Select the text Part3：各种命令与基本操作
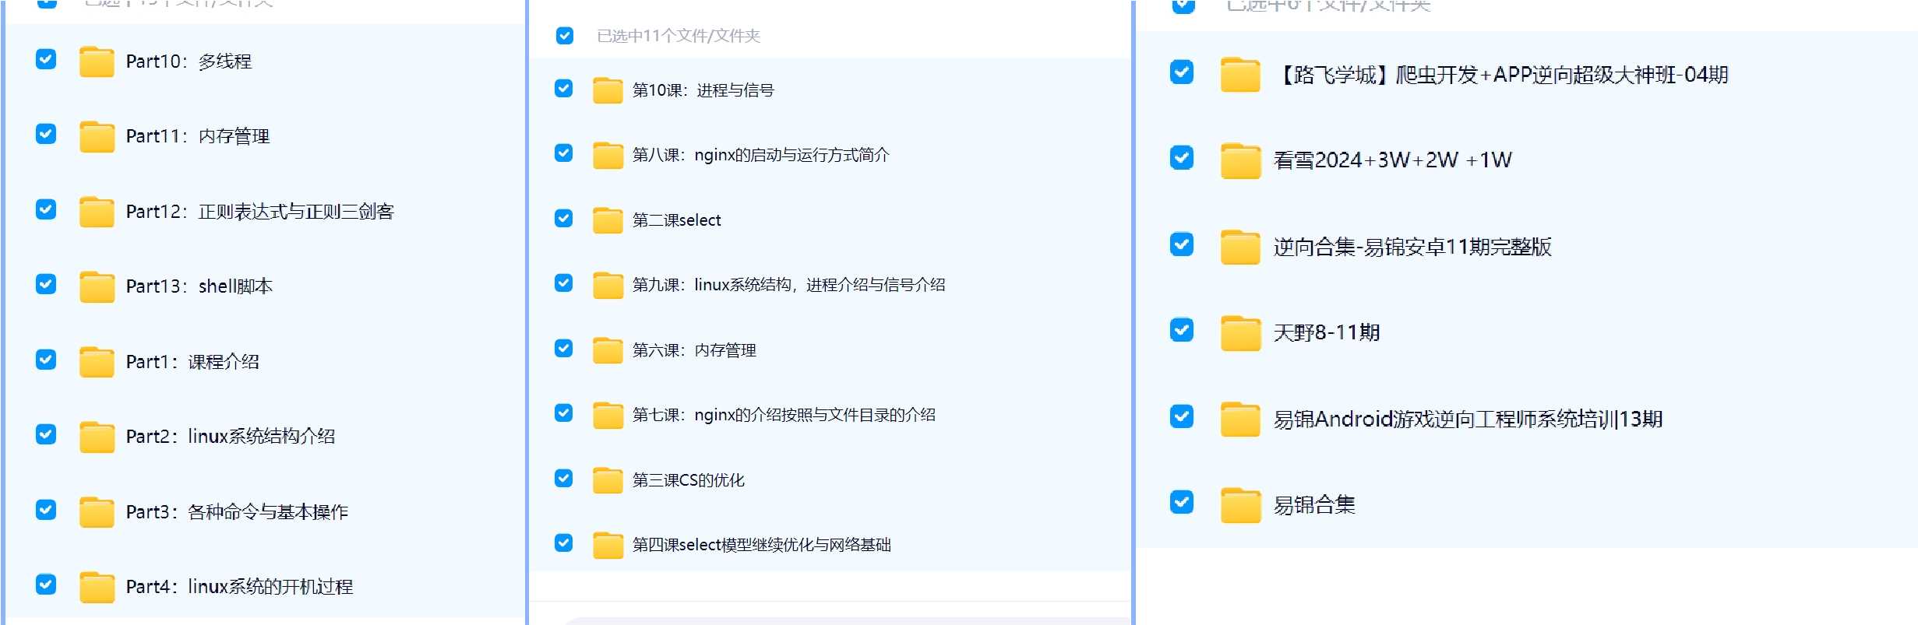1918x625 pixels. point(237,512)
